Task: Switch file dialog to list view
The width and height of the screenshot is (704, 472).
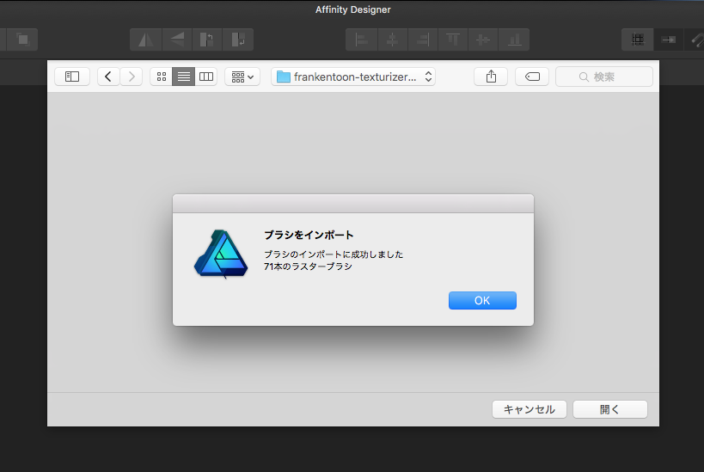Action: tap(184, 77)
